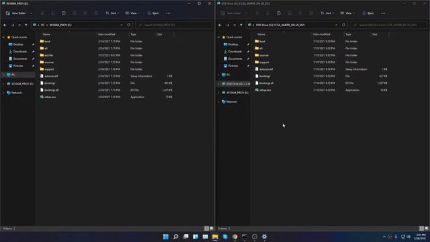Click New folder in the left window

[x=16, y=13]
